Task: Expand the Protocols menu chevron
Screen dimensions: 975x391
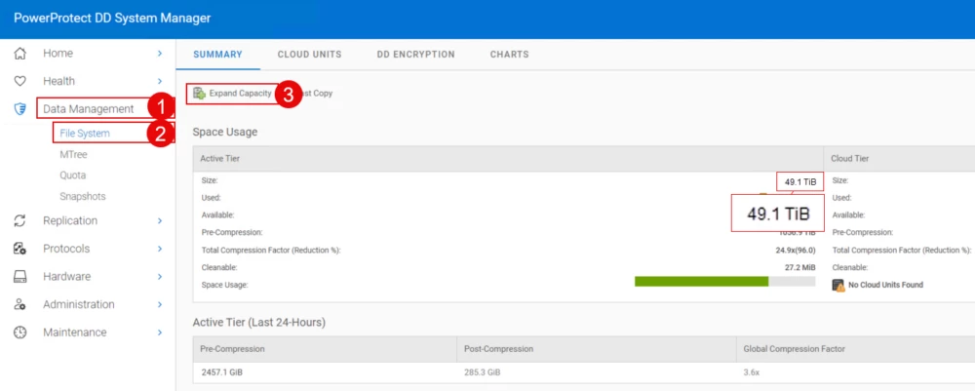Action: click(160, 249)
